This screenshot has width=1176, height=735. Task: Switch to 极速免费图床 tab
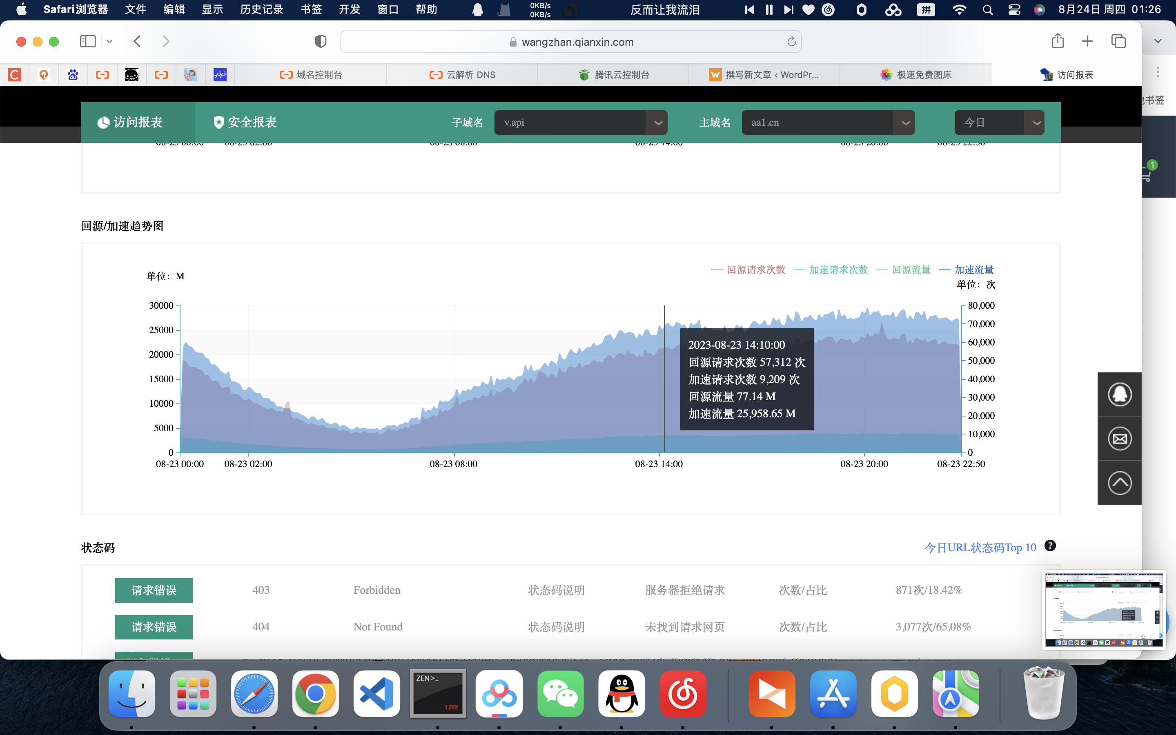(915, 74)
